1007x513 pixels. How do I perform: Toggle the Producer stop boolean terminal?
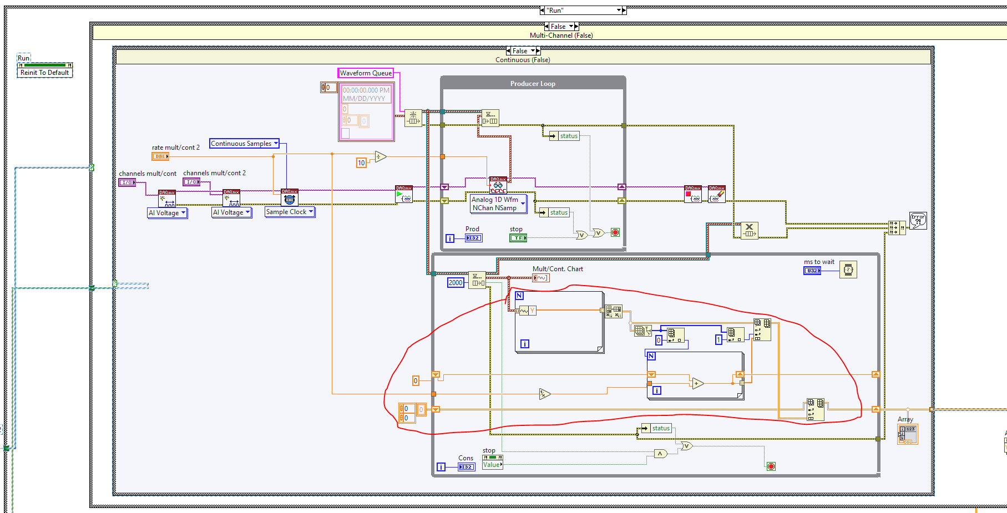(518, 238)
